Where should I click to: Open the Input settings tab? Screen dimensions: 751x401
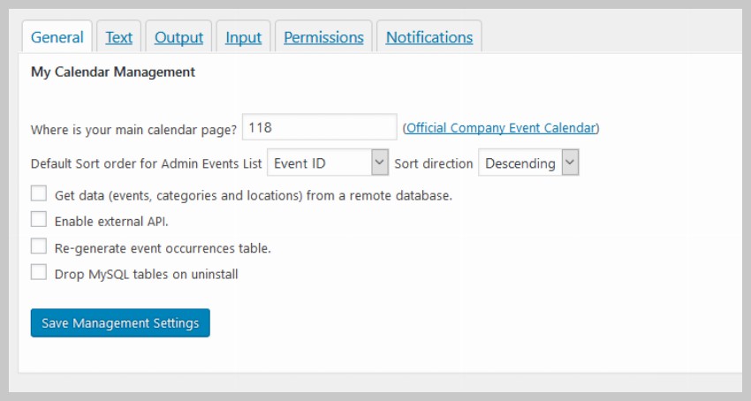tap(243, 37)
